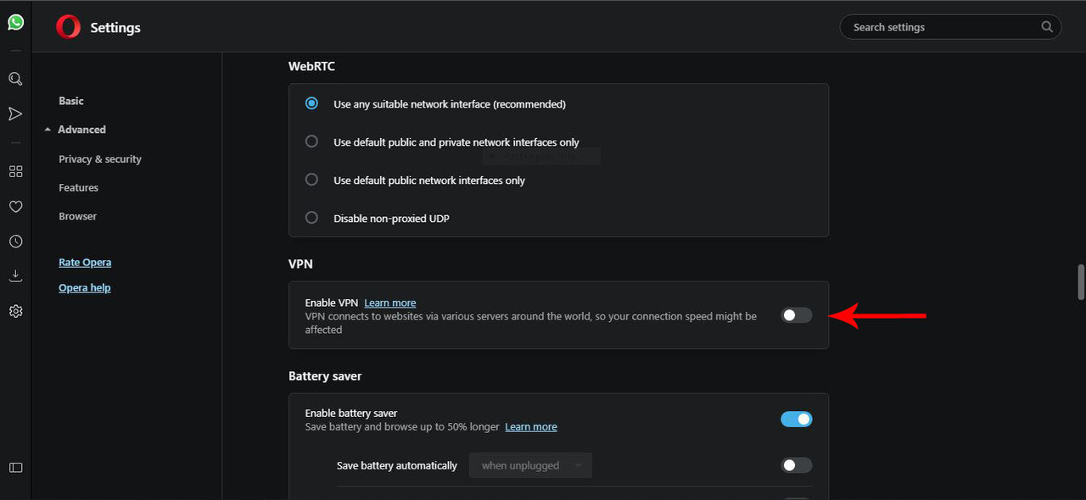Screen dimensions: 1086x500
Task: Click the page vertical scrollbar thumb
Action: point(1081,282)
